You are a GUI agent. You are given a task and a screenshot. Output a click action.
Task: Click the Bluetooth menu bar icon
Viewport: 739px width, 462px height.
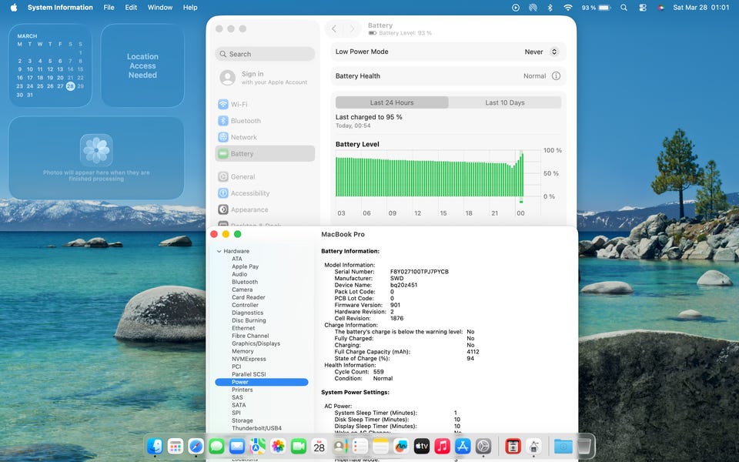coord(550,8)
